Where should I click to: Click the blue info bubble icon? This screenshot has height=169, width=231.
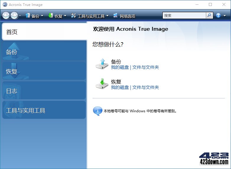point(97,111)
